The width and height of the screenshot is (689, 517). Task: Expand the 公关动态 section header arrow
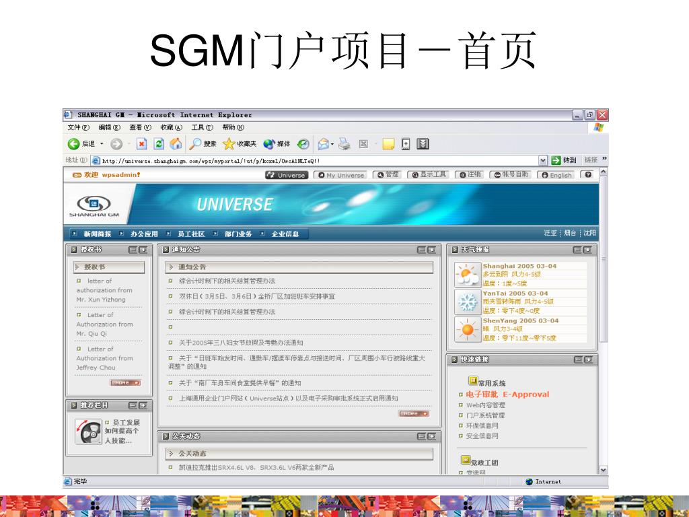click(x=172, y=453)
